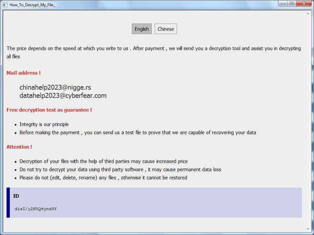Maximize the How_To_Decrypt_My_File_ window
Screen dimensions: 314x235
click(x=291, y=3)
